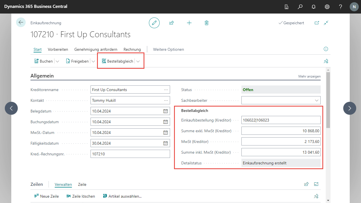This screenshot has height=203, width=361.
Task: Click the Detailstatus value Einkaufsrechnung erstellt
Action: pos(281,163)
